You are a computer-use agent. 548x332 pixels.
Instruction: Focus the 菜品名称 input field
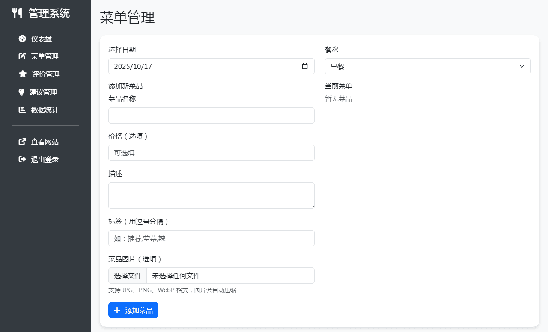point(211,115)
